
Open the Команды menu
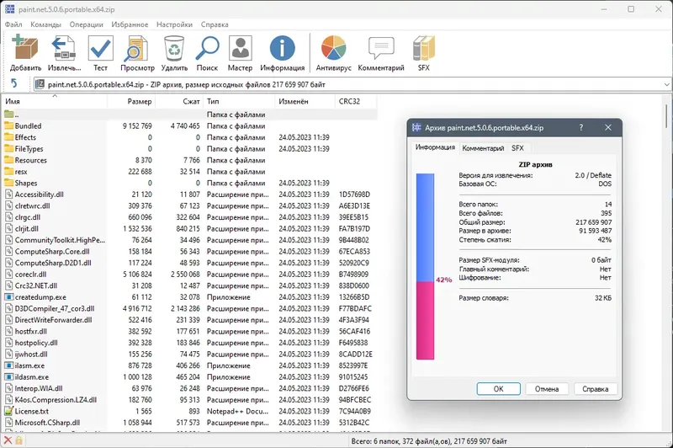pyautogui.click(x=46, y=24)
